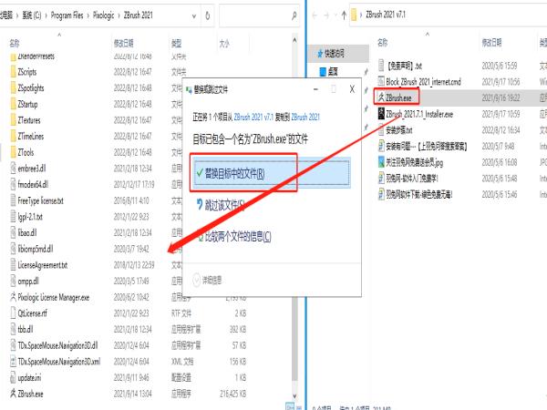The height and width of the screenshot is (410, 547).
Task: Click the ZTextures folder icon
Action: tap(14, 120)
